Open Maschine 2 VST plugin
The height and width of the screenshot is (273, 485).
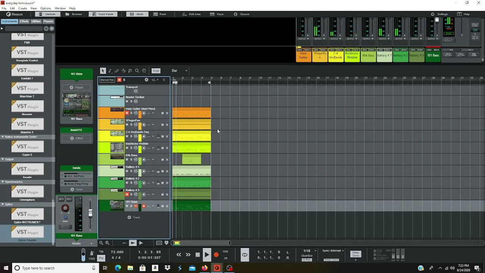27,88
